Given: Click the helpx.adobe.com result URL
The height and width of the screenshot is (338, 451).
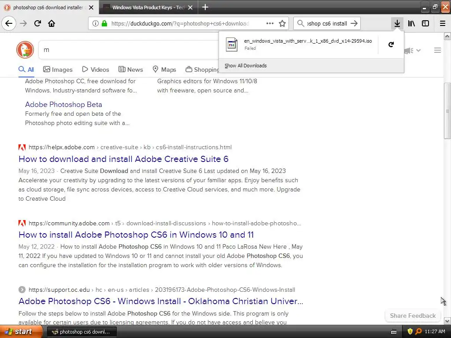Looking at the screenshot, I should pyautogui.click(x=130, y=147).
